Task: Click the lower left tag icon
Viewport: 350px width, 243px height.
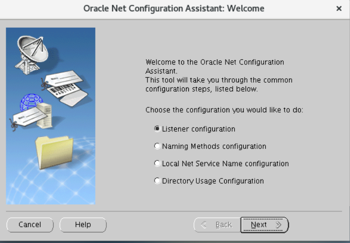Action: 24,119
